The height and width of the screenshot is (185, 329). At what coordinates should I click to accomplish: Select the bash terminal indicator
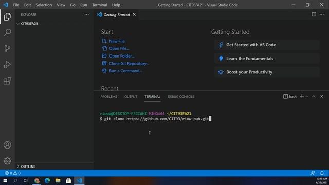point(290,96)
